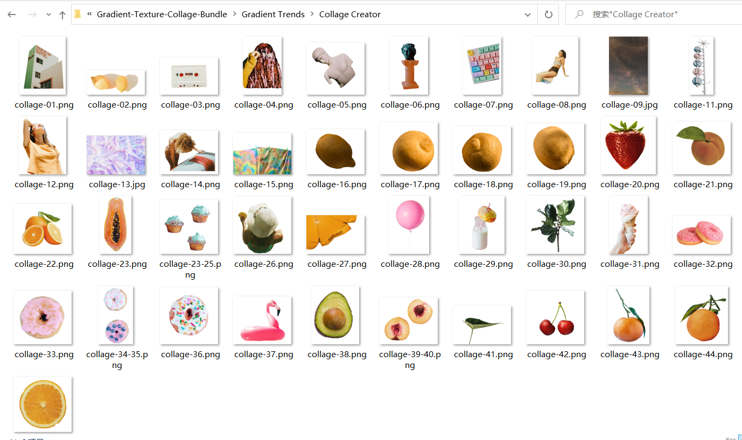Select the avocado collage-38.png
The width and height of the screenshot is (742, 440).
click(x=335, y=315)
